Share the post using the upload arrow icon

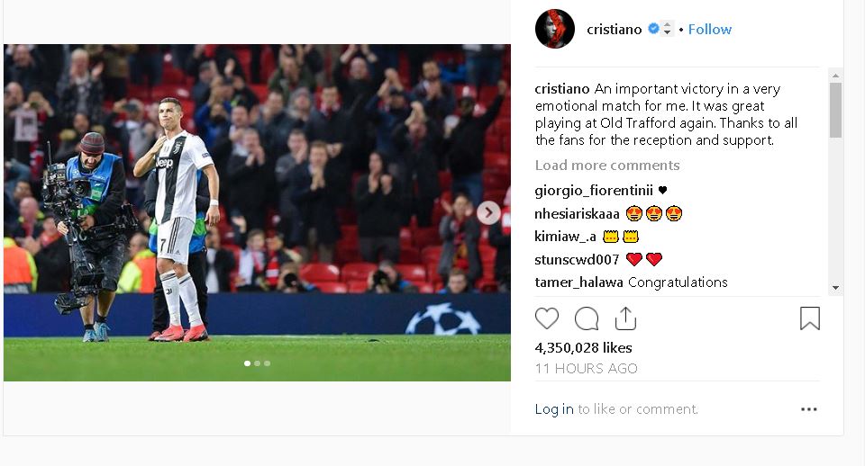(625, 318)
